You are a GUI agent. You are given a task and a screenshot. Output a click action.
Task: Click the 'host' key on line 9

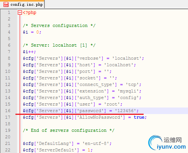(85, 65)
